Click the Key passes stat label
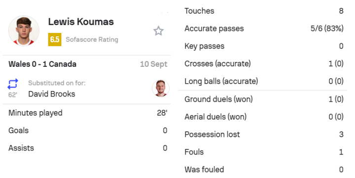Screen dimensions: 355x178 [x=204, y=46]
